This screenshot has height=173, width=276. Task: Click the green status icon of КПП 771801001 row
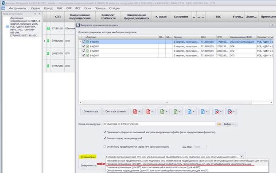pos(48,28)
